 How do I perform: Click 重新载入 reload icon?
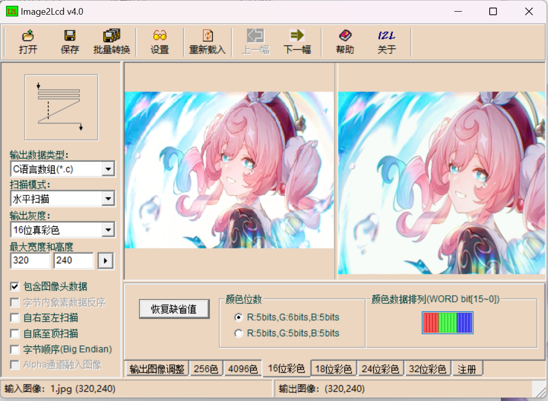click(x=207, y=42)
